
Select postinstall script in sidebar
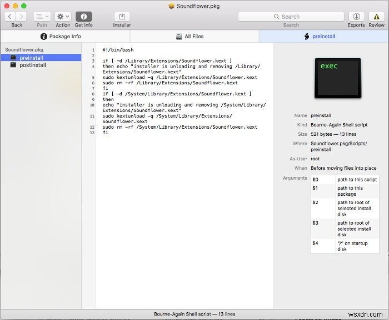pos(32,65)
